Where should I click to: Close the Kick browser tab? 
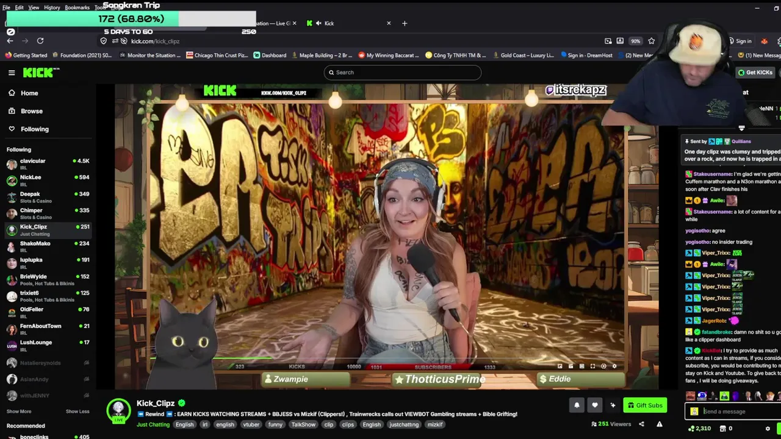(x=389, y=23)
